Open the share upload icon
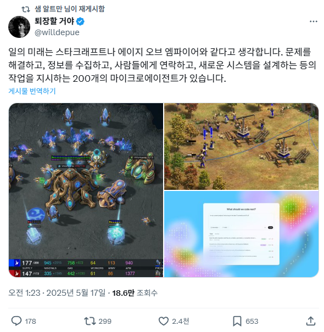Viewport: 324px width, 332px height. point(311,321)
